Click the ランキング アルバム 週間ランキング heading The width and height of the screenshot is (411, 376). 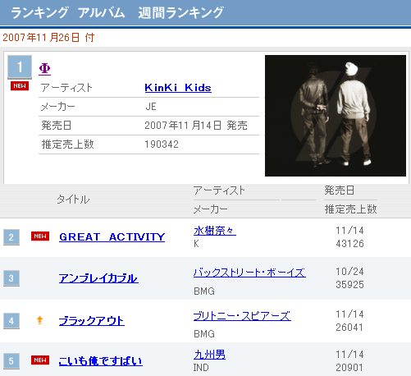tap(117, 13)
